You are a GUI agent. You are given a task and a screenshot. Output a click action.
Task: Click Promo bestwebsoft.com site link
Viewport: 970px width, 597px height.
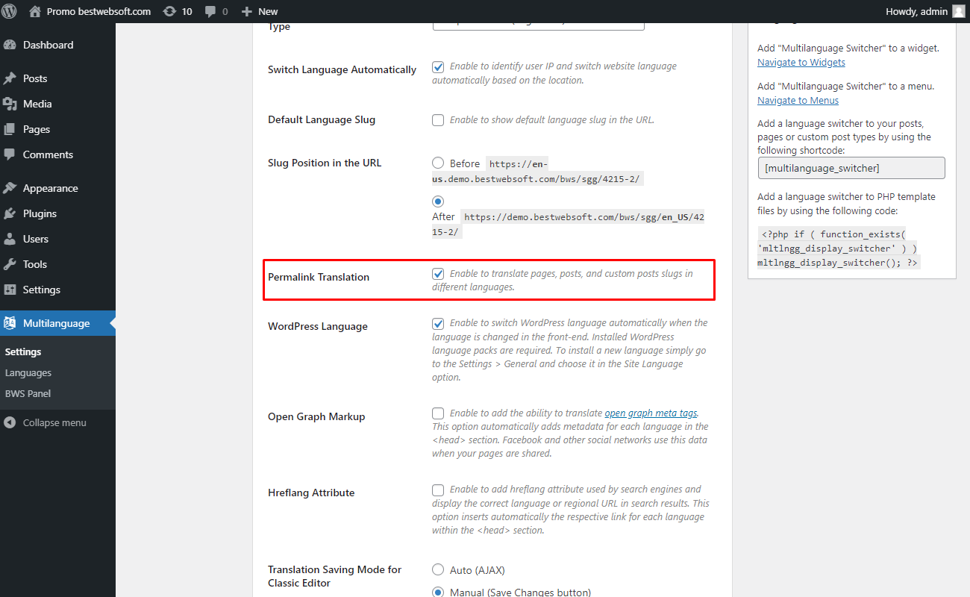(98, 11)
